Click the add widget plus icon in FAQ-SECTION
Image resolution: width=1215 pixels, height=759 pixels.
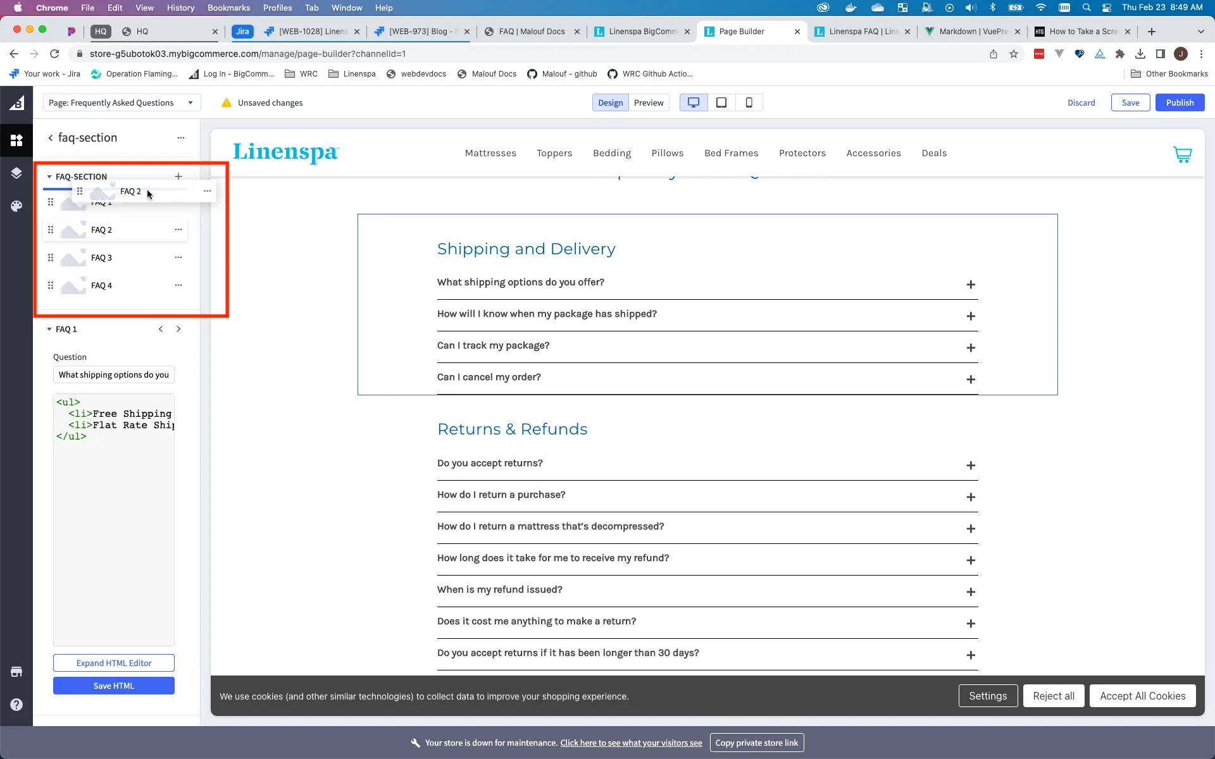[x=178, y=176]
